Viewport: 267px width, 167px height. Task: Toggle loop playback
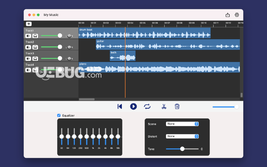click(x=147, y=106)
